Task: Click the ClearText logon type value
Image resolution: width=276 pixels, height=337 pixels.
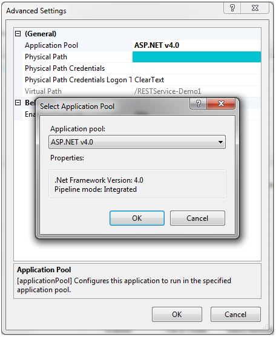Action: tap(149, 80)
